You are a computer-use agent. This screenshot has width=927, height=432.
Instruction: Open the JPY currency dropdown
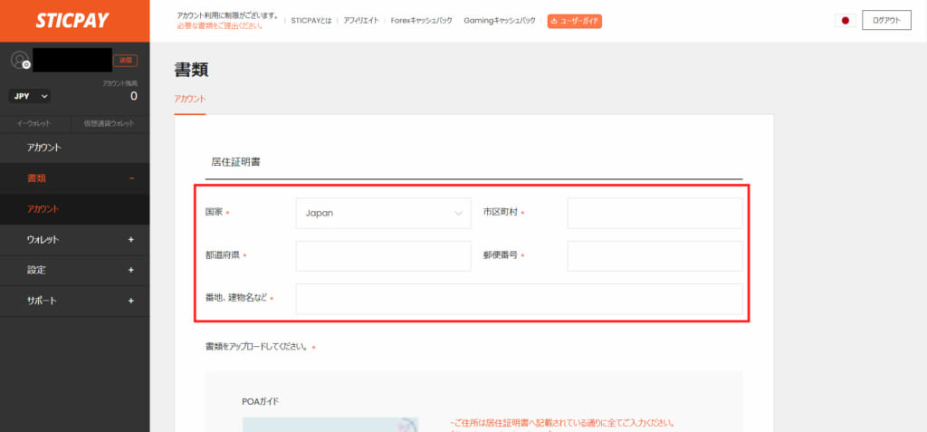[x=30, y=96]
